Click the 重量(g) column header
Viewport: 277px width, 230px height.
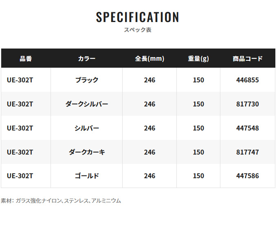point(198,58)
